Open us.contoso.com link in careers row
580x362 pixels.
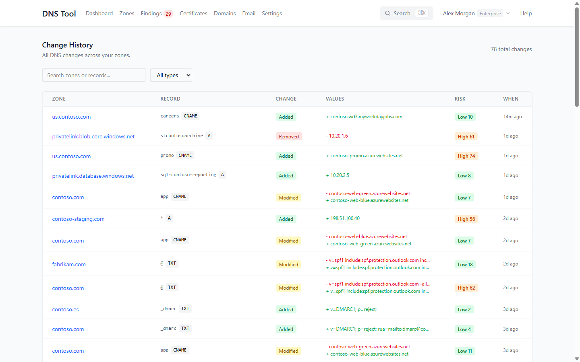click(71, 117)
